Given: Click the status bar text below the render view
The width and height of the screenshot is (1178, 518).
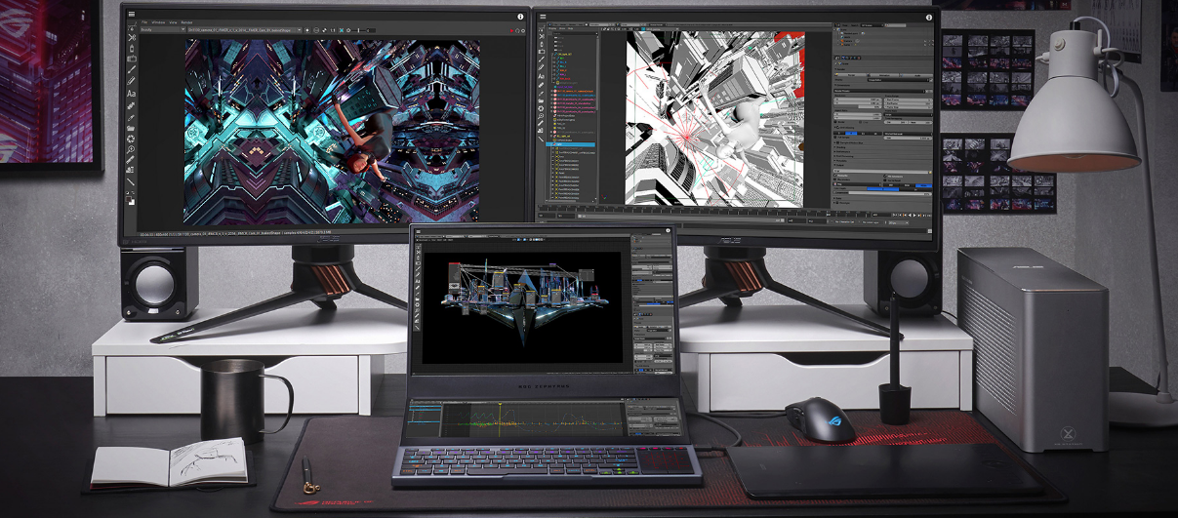Looking at the screenshot, I should (x=235, y=232).
